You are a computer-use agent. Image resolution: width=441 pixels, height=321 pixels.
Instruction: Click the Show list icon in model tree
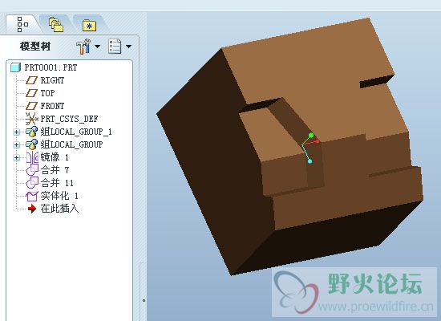[115, 47]
